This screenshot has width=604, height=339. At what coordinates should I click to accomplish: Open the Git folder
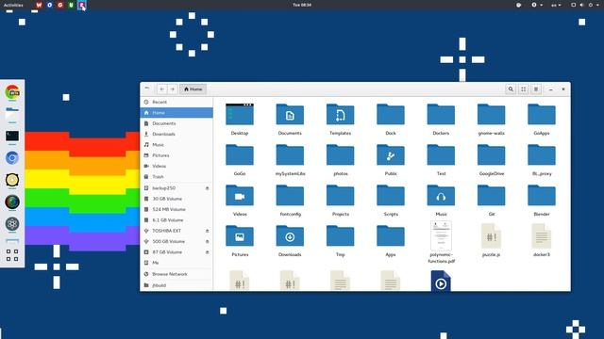click(x=491, y=200)
